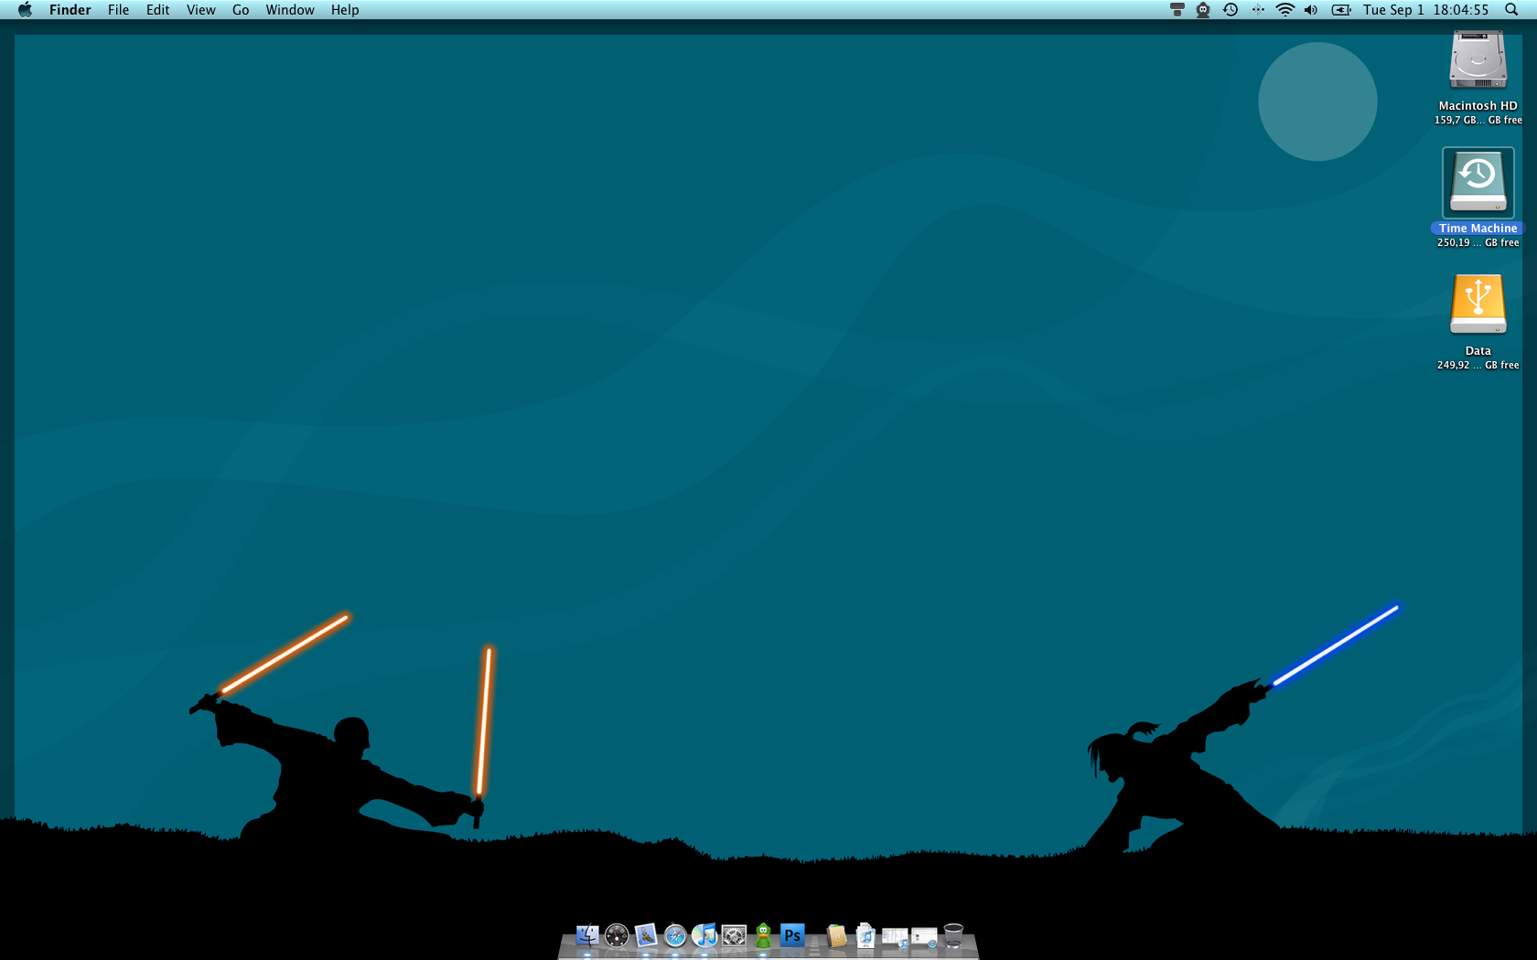Image resolution: width=1537 pixels, height=960 pixels.
Task: Open the Wi-Fi status menu
Action: [x=1285, y=10]
